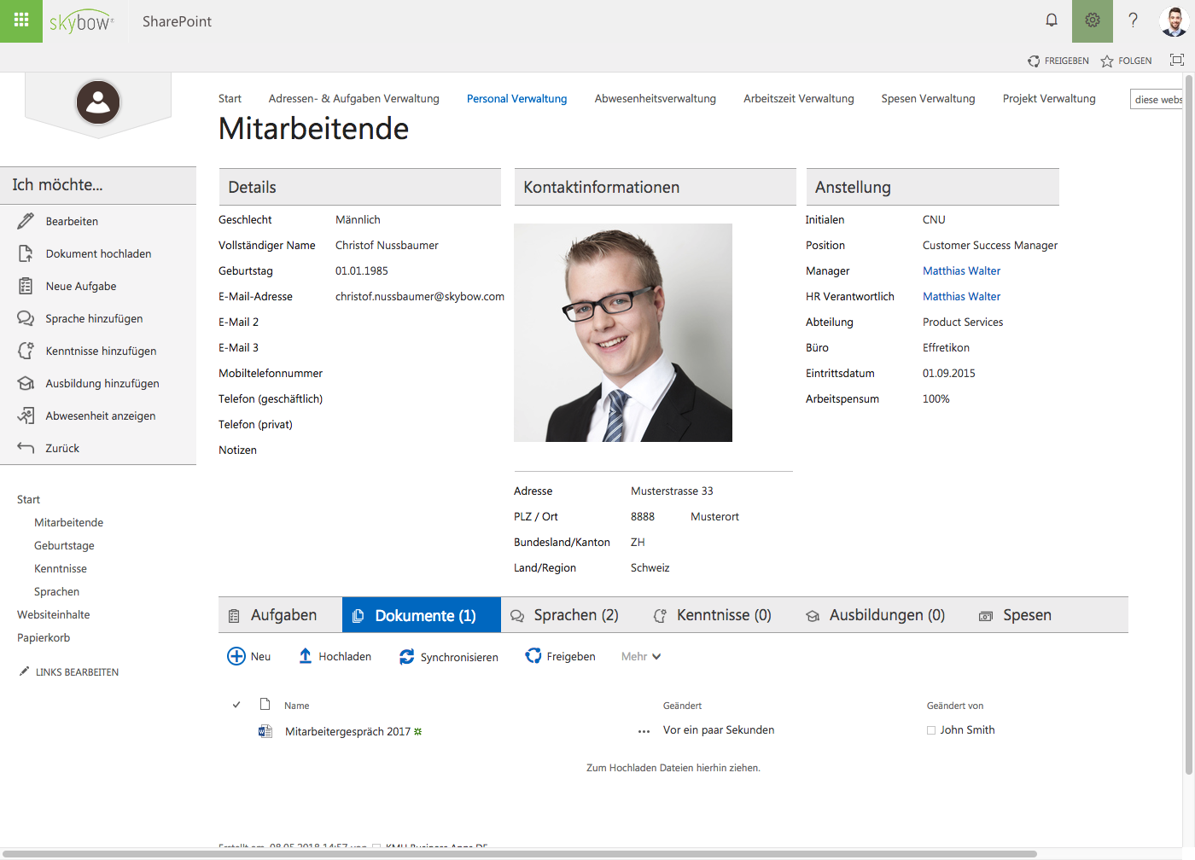The image size is (1195, 860).
Task: Click the employee portrait photo
Action: [623, 333]
